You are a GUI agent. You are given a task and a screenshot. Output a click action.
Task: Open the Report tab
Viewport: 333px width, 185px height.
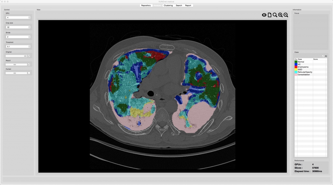coord(188,6)
